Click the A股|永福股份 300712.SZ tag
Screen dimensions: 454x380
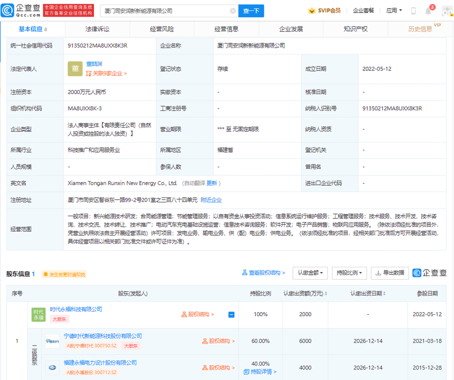[92, 372]
